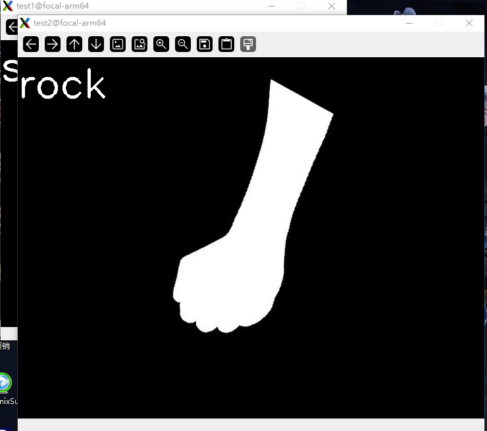Click the image picture icon in toolbar
The height and width of the screenshot is (431, 487).
118,44
